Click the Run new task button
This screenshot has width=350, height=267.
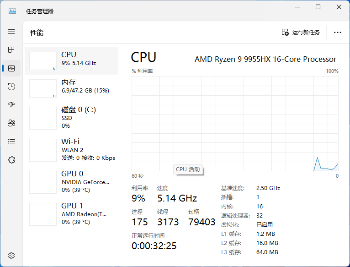click(x=301, y=33)
